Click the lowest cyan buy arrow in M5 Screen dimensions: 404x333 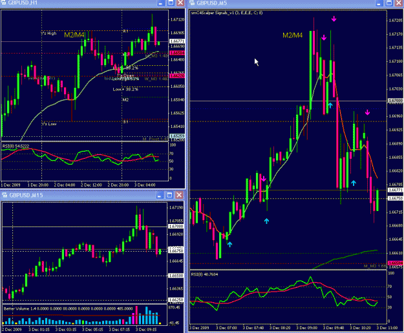229,245
